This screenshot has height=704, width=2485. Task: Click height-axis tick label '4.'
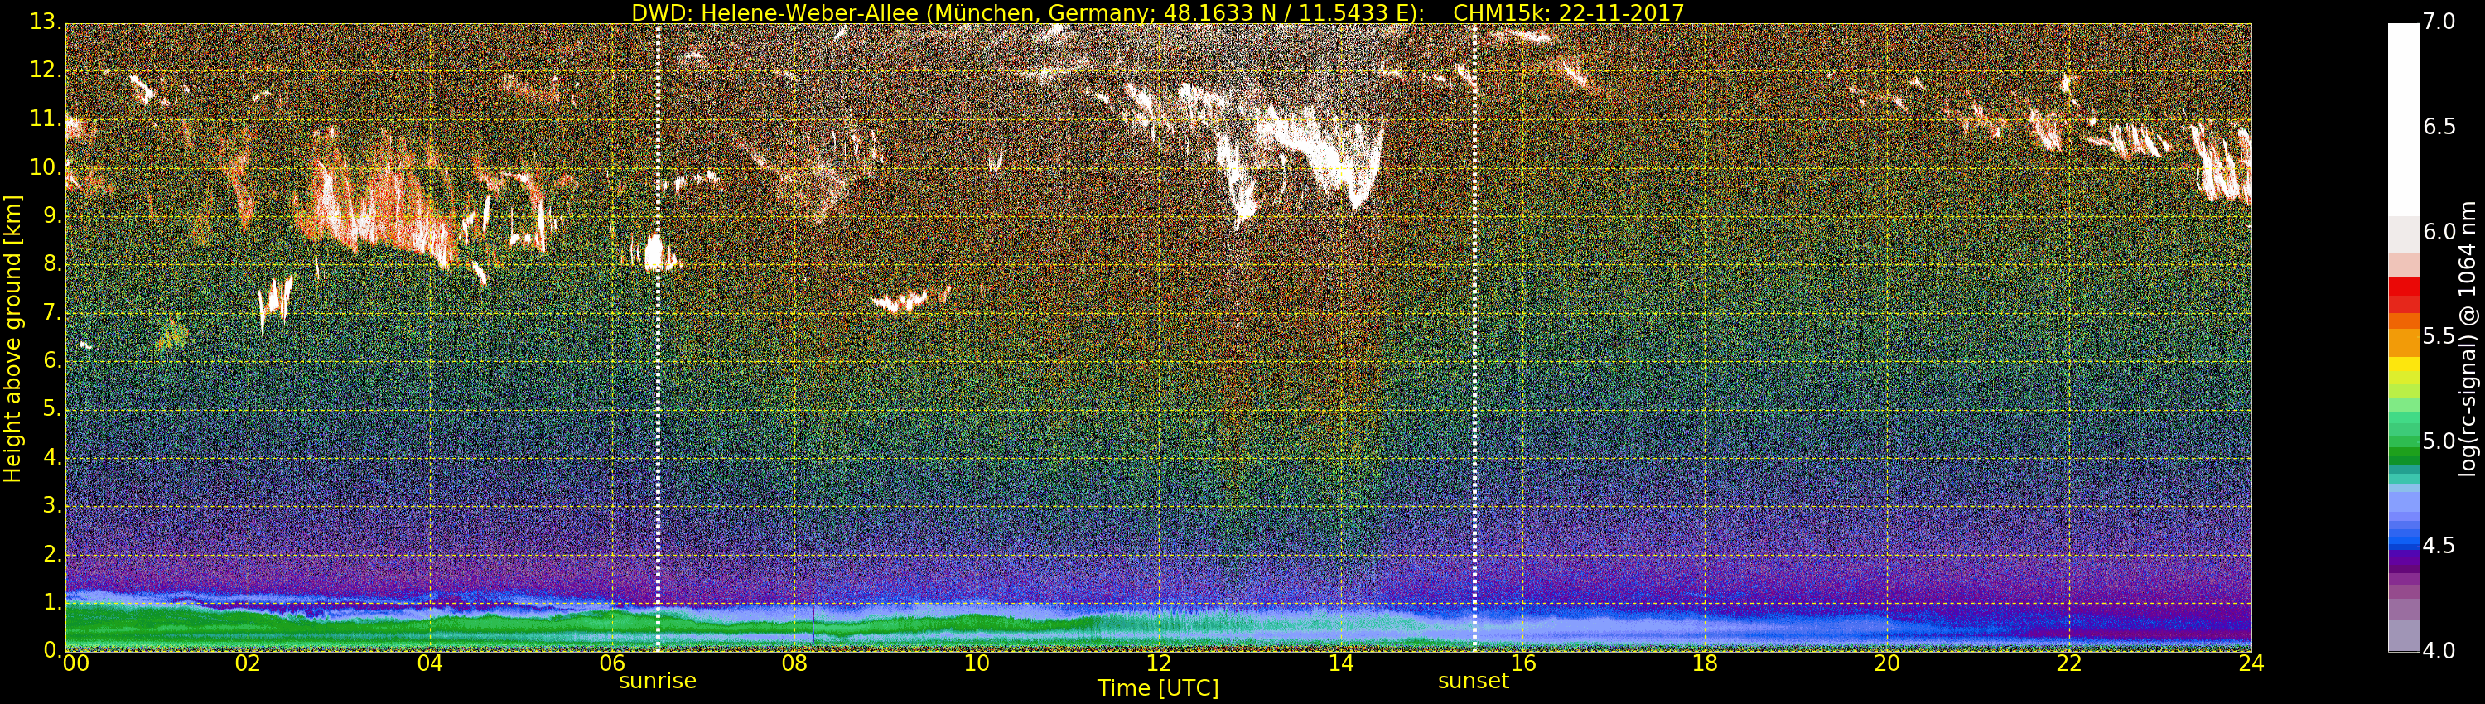[52, 457]
